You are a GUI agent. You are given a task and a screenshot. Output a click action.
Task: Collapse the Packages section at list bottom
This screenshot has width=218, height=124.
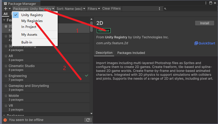[4, 115]
